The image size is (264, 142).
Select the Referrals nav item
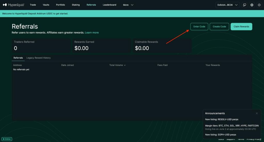91,5
